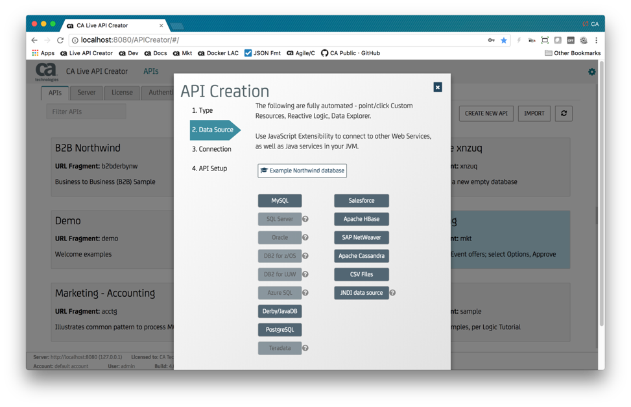Switch to the Server tab
This screenshot has height=407, width=631.
pyautogui.click(x=86, y=93)
